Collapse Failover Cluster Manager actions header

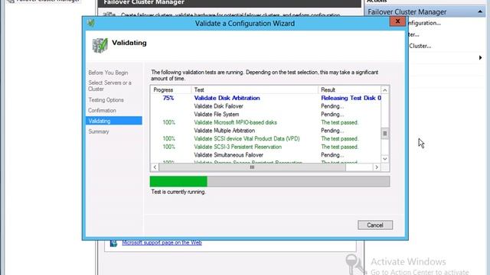point(480,12)
